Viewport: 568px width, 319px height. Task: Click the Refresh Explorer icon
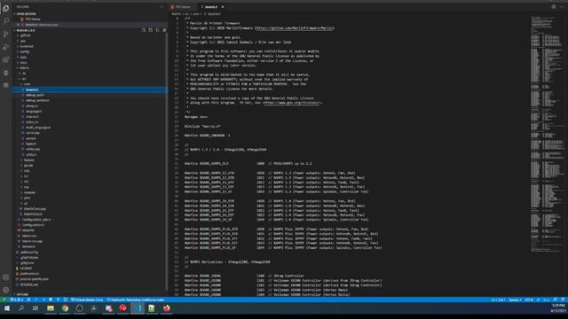coord(158,30)
